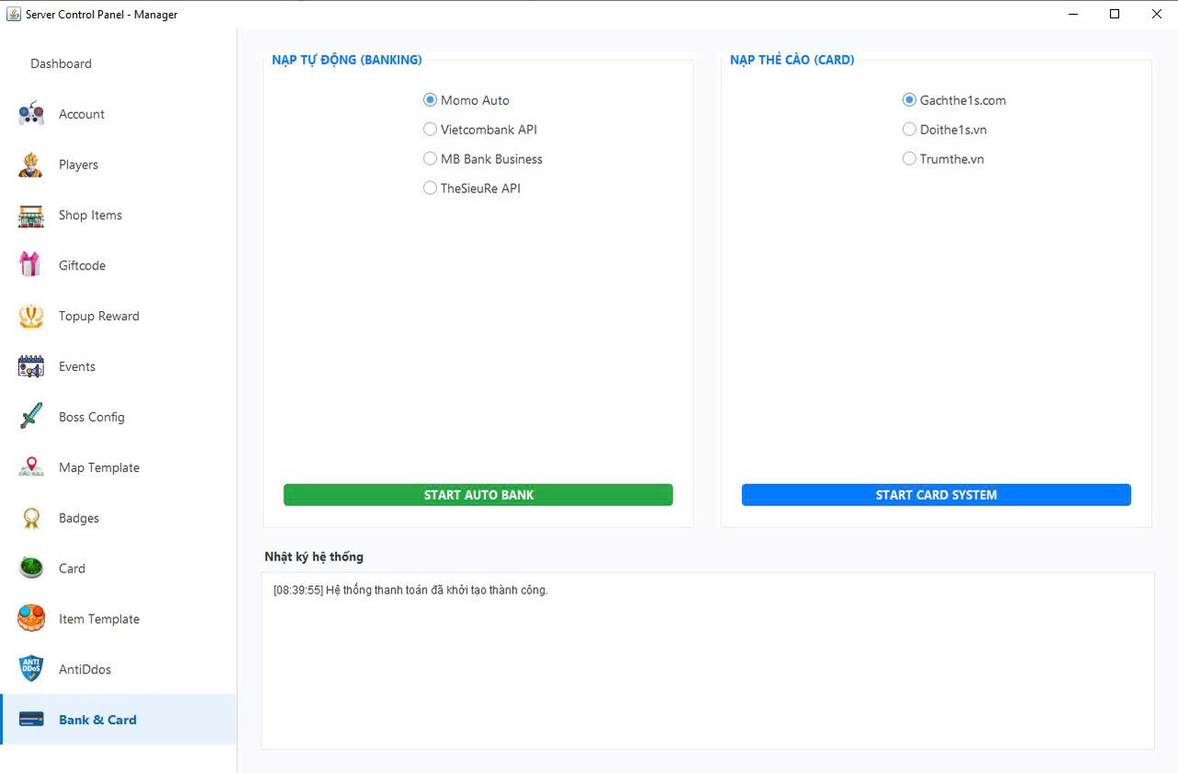This screenshot has width=1178, height=773.
Task: Select the Vietcombank API radio option
Action: [480, 130]
